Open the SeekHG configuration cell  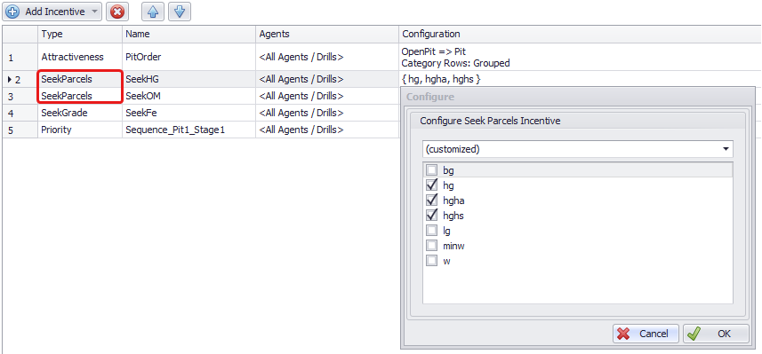point(578,79)
